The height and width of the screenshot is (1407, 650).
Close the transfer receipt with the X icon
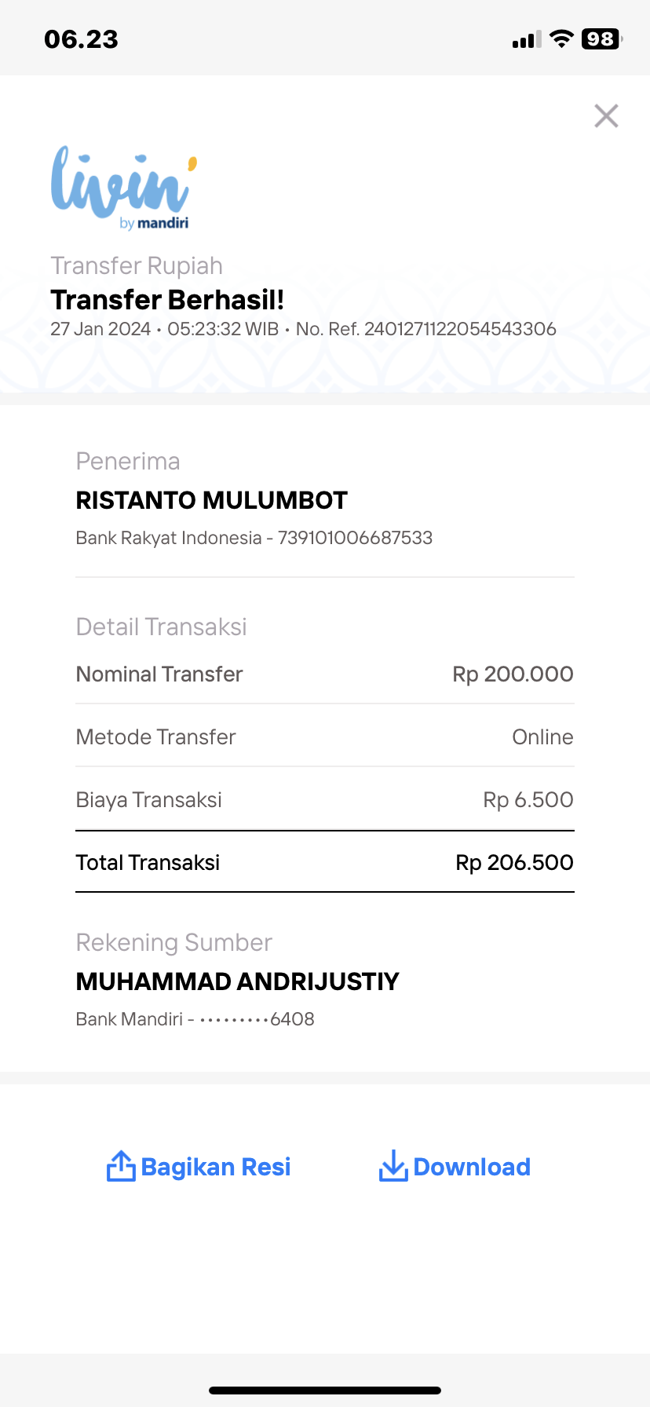(x=606, y=116)
